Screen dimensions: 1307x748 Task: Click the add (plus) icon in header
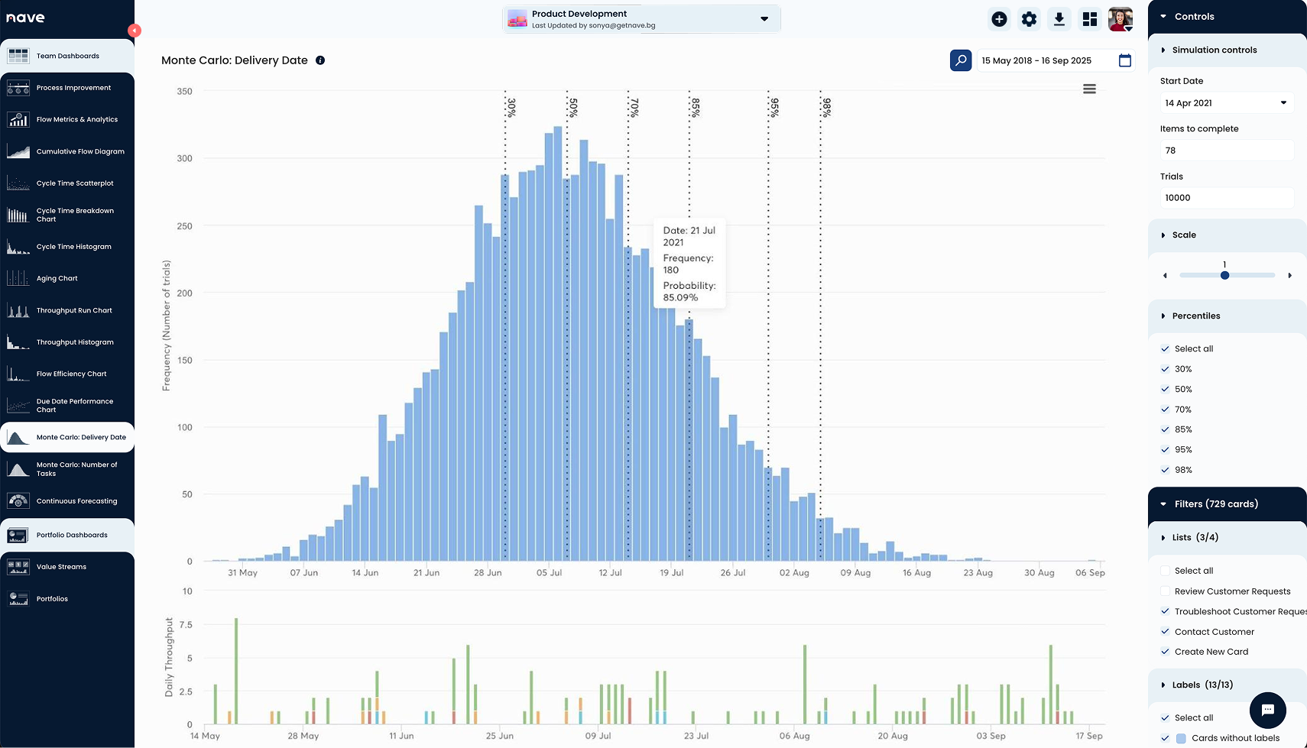(999, 19)
